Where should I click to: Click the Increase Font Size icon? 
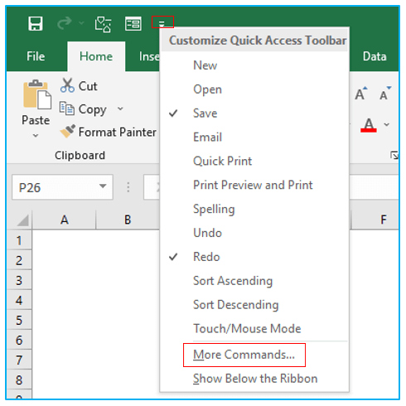coord(361,94)
